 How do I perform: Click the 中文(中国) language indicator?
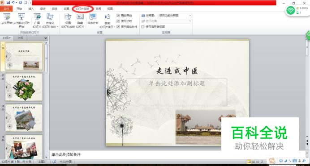coord(66,162)
